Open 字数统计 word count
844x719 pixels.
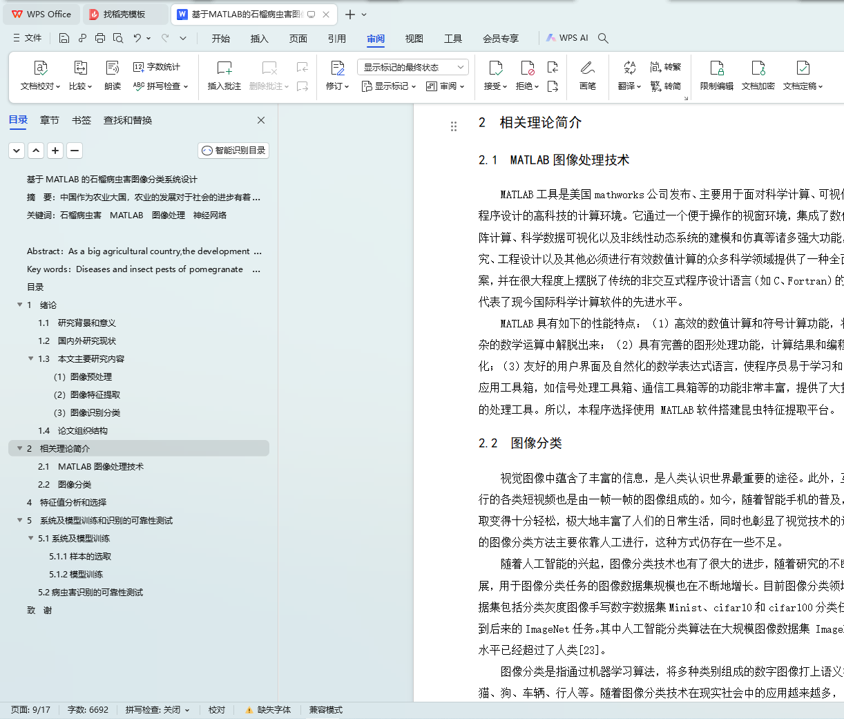[157, 67]
